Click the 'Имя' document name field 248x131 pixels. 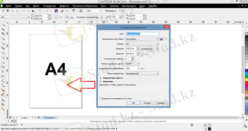point(142,34)
